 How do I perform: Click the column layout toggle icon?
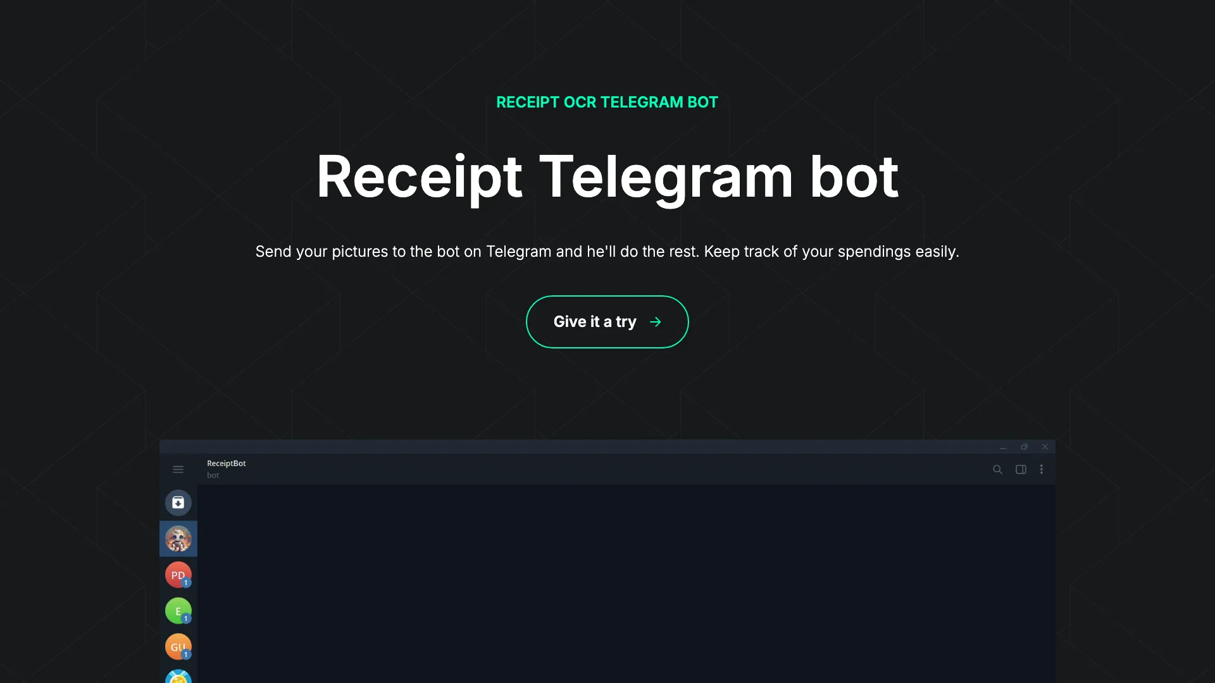tap(1021, 469)
